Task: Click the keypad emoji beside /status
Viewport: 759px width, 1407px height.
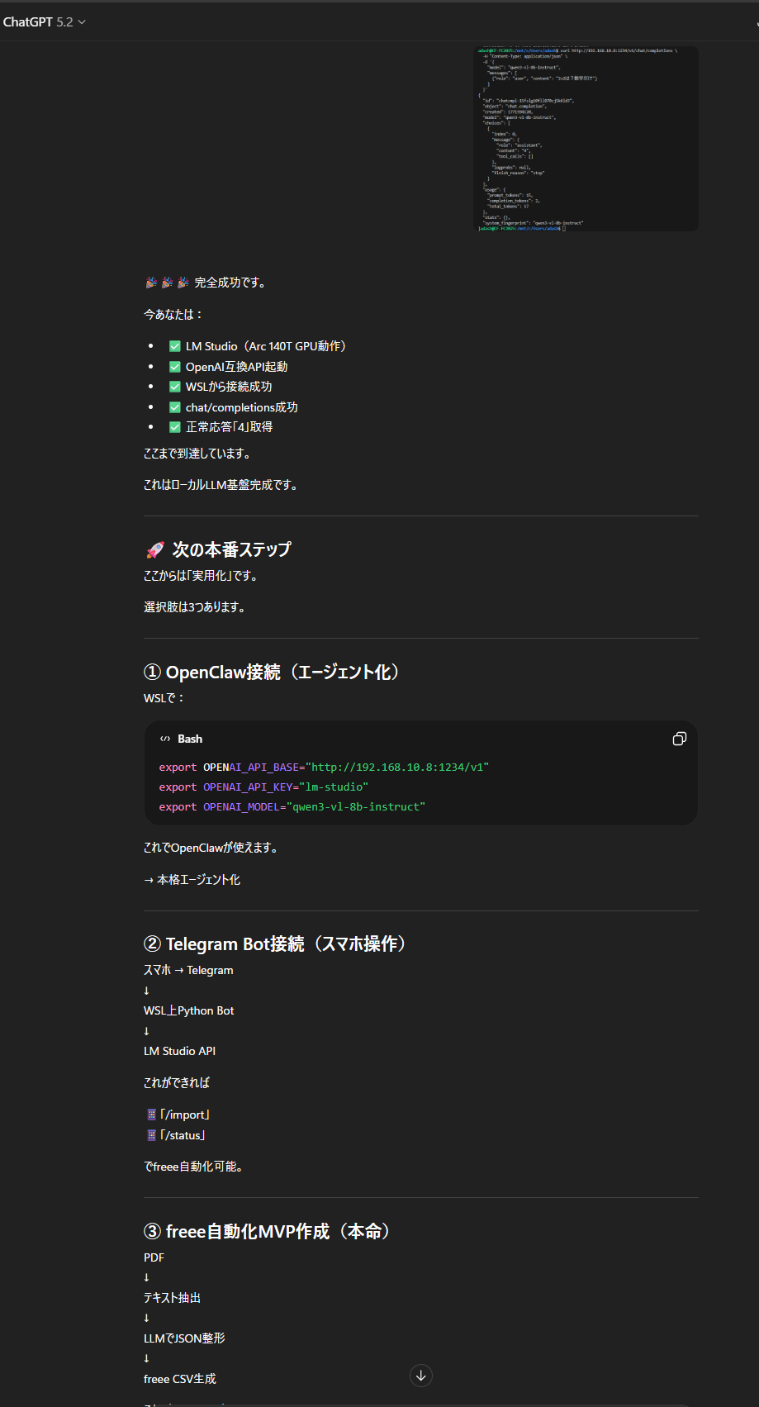Action: pos(151,1135)
